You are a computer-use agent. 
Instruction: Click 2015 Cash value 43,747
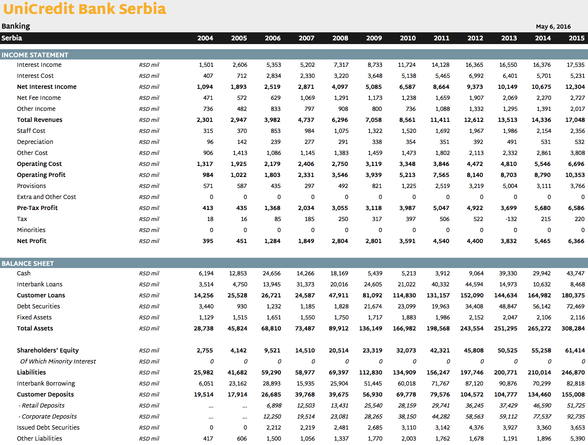576,274
